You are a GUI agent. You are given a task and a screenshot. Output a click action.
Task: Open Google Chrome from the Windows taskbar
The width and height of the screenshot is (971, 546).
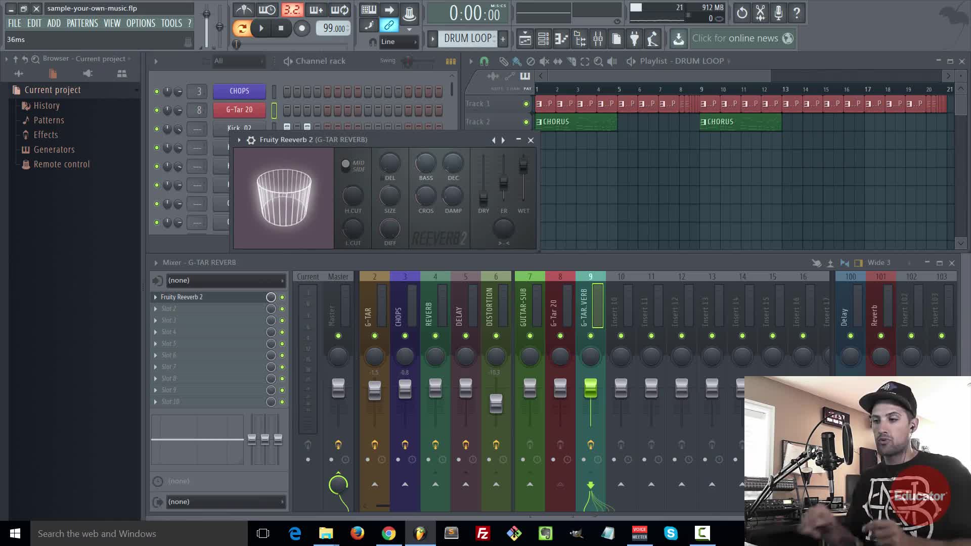coord(388,533)
